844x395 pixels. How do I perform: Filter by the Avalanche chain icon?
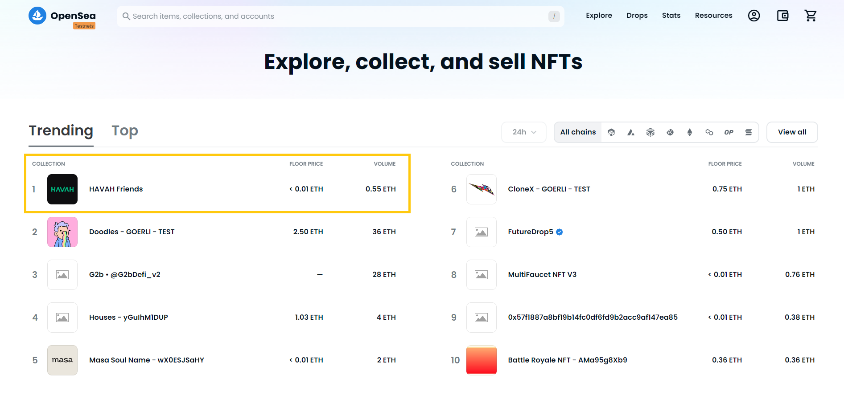point(631,132)
